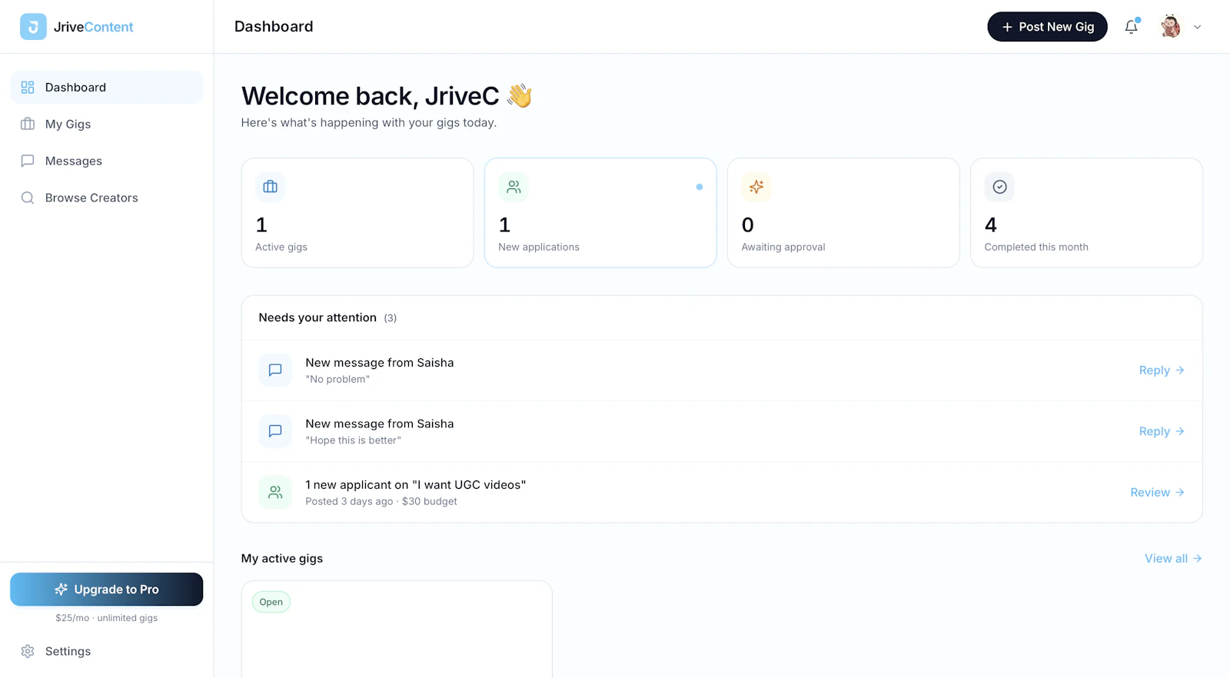This screenshot has height=678, width=1230.
Task: Click the Active gigs briefcase icon
Action: [x=270, y=187]
